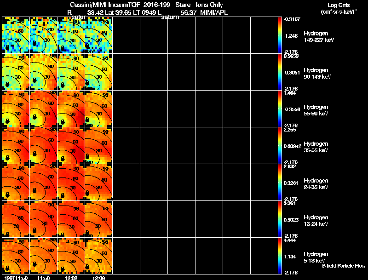Click the '13-24 keV' energy label
The image size is (368, 280).
coord(316,224)
